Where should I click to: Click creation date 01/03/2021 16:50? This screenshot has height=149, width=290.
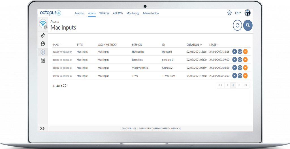[197, 76]
